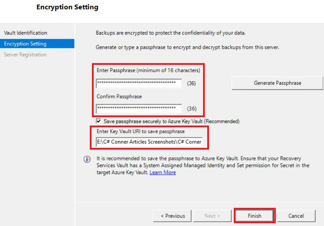
Task: Toggle the Save passphrase to Azure Key Vault checkbox
Action: coord(99,121)
